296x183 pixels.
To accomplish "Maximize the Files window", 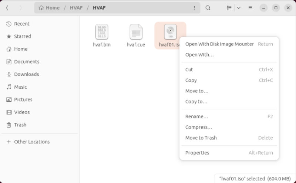I will 276,8.
